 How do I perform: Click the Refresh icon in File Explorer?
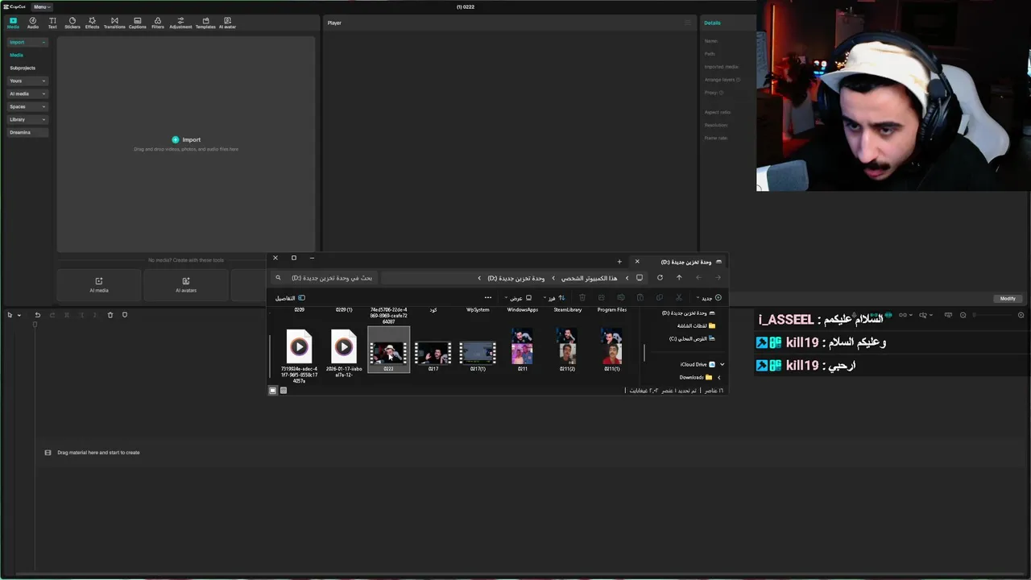[660, 278]
